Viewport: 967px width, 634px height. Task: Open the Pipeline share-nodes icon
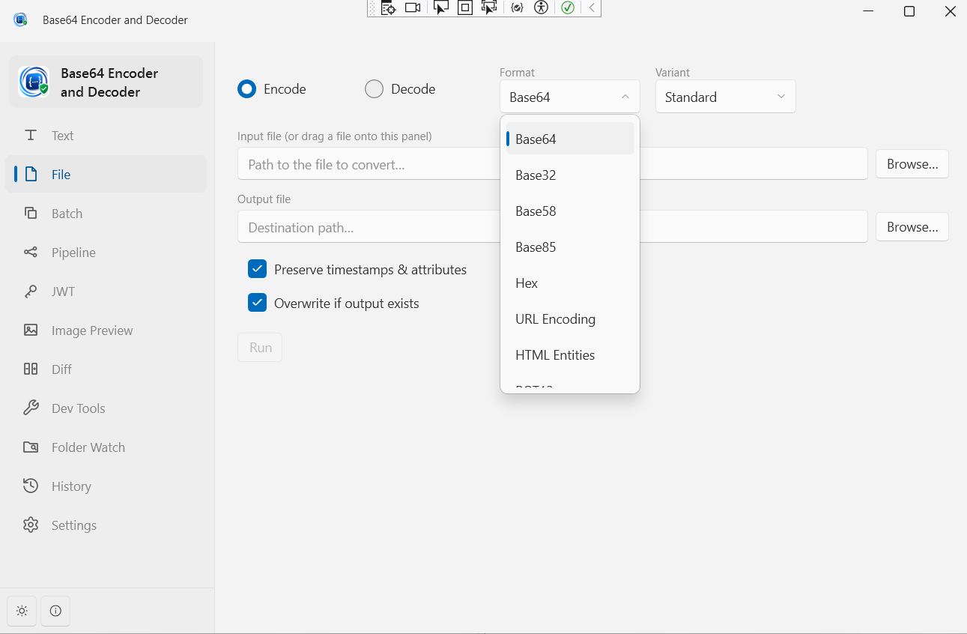pyautogui.click(x=31, y=253)
